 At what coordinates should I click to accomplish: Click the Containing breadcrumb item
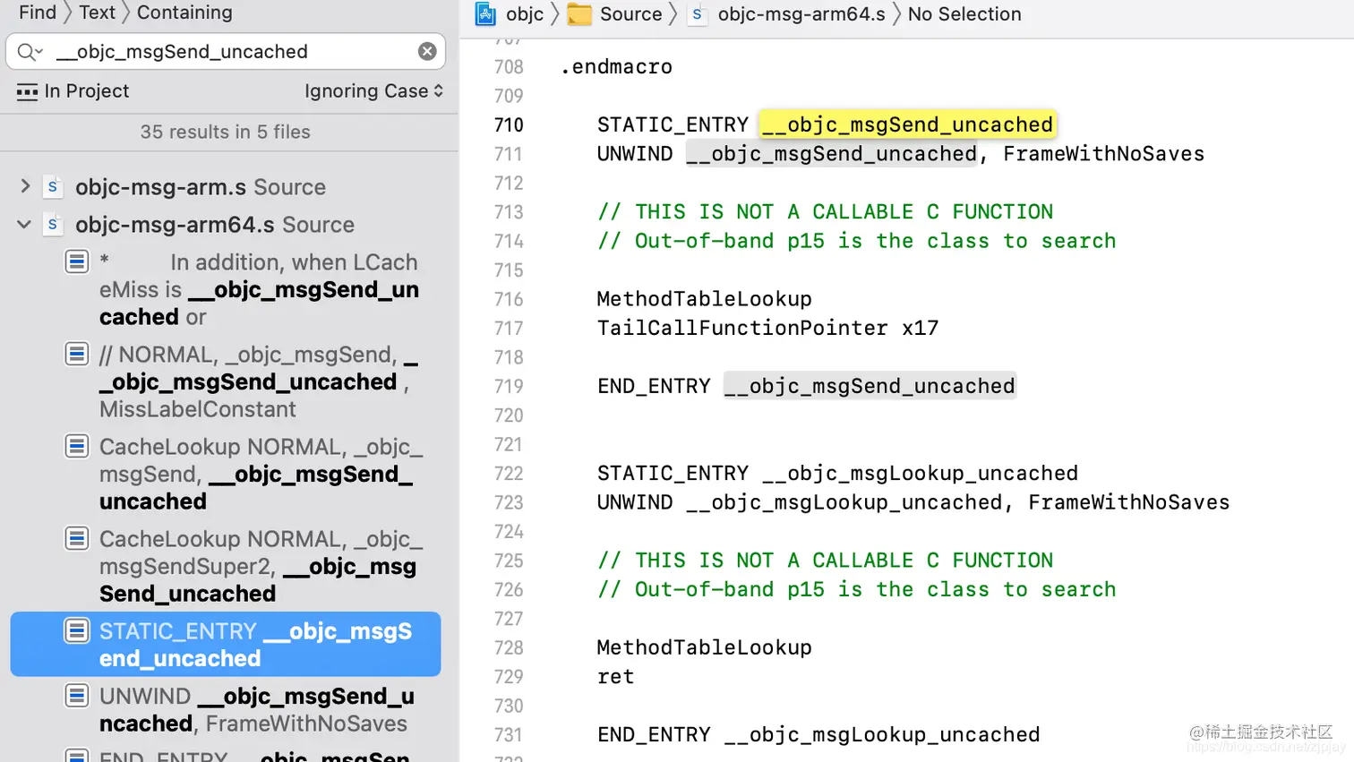coord(184,13)
